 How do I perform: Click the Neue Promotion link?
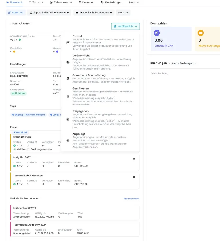tap(131, 199)
